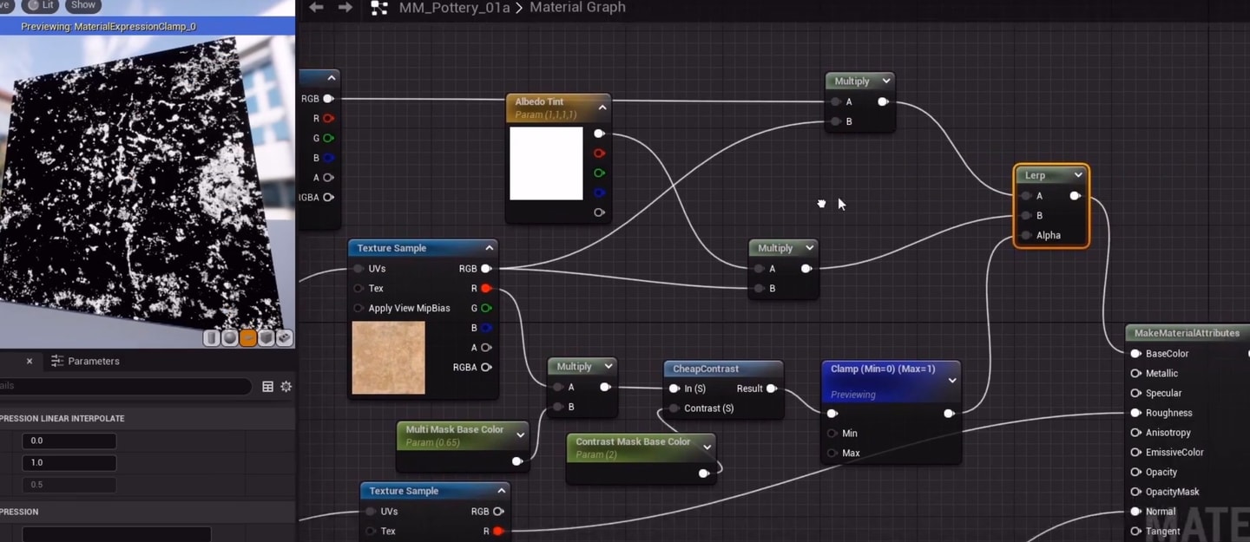Image resolution: width=1250 pixels, height=542 pixels.
Task: Click the BaseColor pin on MakeMaterialAttributes
Action: pyautogui.click(x=1135, y=354)
